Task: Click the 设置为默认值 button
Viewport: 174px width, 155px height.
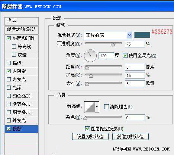Action: (90, 137)
